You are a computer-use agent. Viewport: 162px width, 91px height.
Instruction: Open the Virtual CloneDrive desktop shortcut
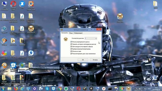[x=120, y=18]
